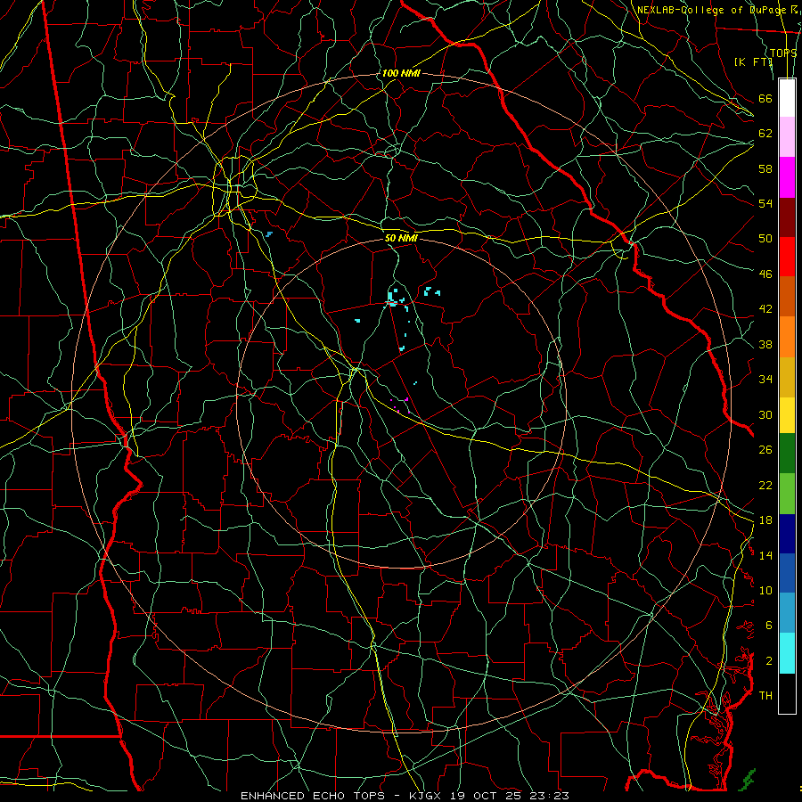Click the legend value '34'
802x802 pixels.
pyautogui.click(x=765, y=380)
